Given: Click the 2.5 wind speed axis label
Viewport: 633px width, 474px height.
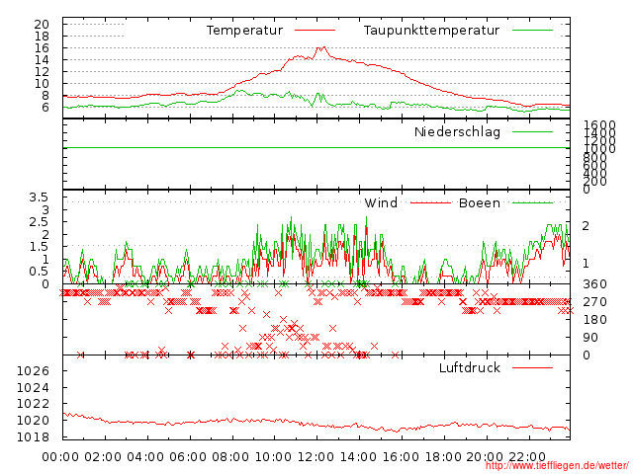Looking at the screenshot, I should 39,222.
